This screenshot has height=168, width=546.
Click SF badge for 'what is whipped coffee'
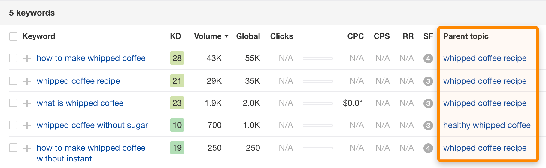[x=428, y=103]
